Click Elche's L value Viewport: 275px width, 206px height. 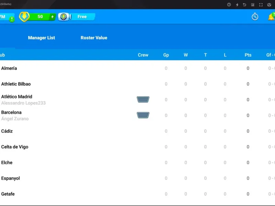pos(225,162)
